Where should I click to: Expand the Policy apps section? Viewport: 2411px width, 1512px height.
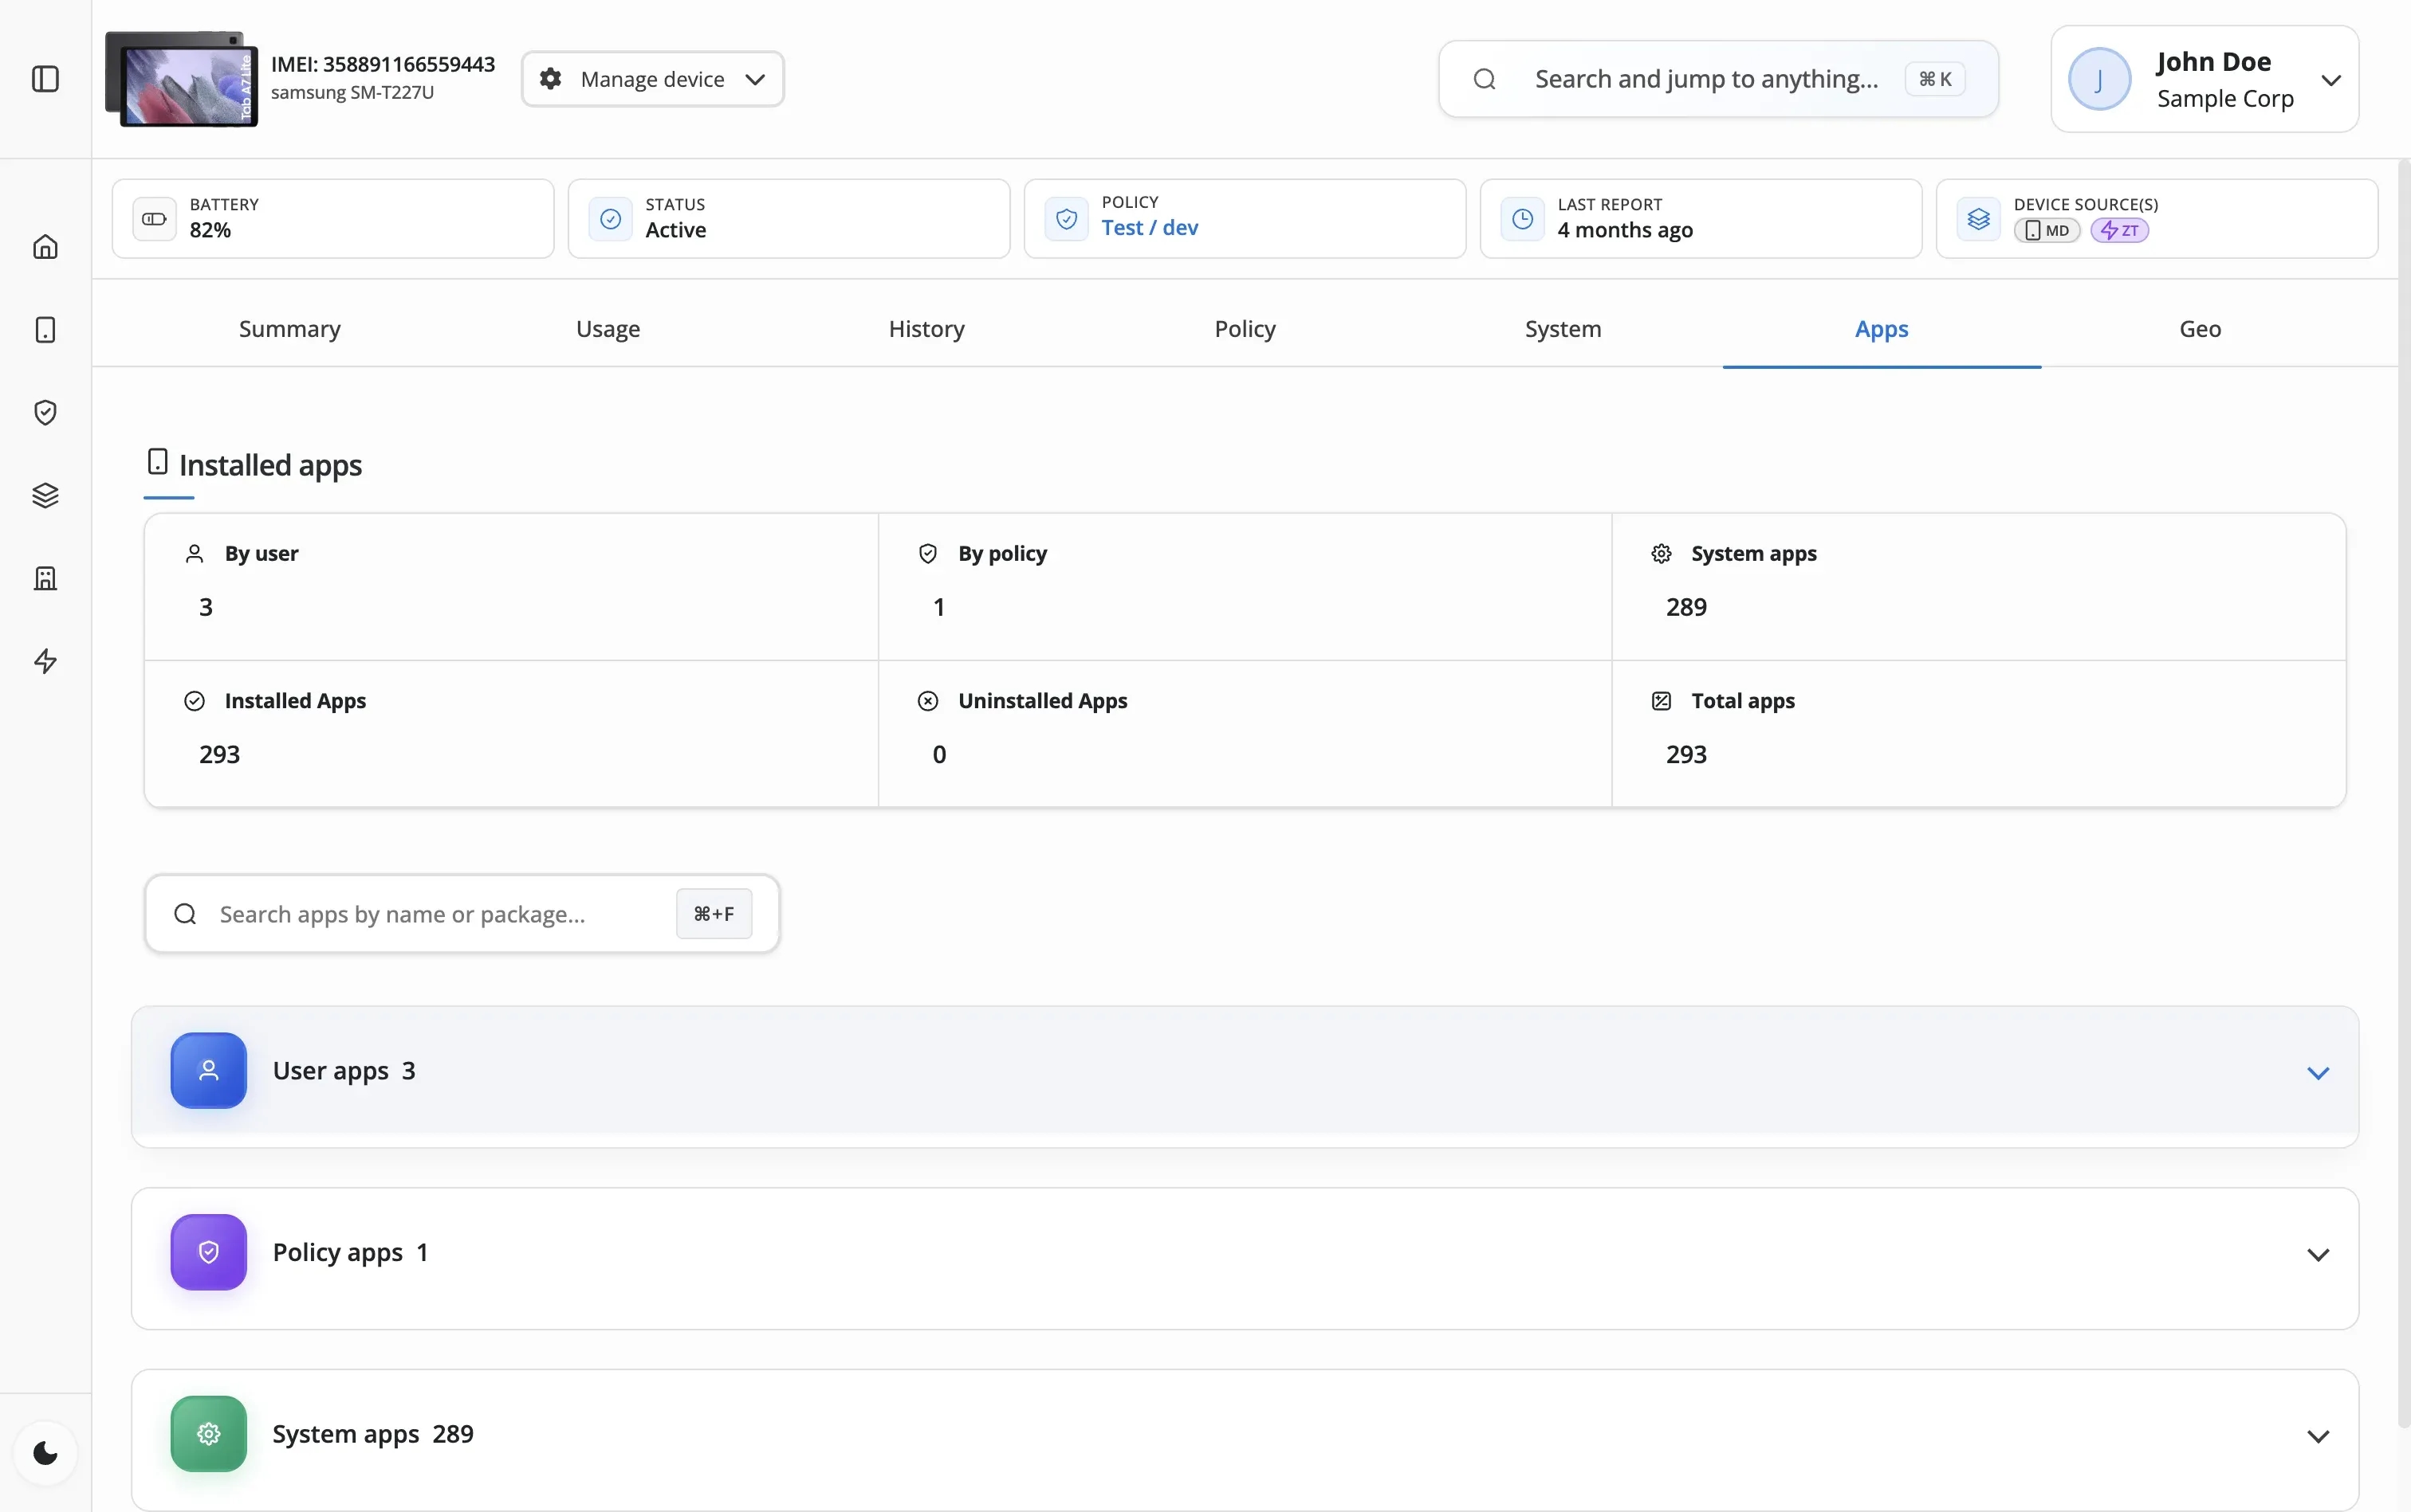pos(2318,1255)
